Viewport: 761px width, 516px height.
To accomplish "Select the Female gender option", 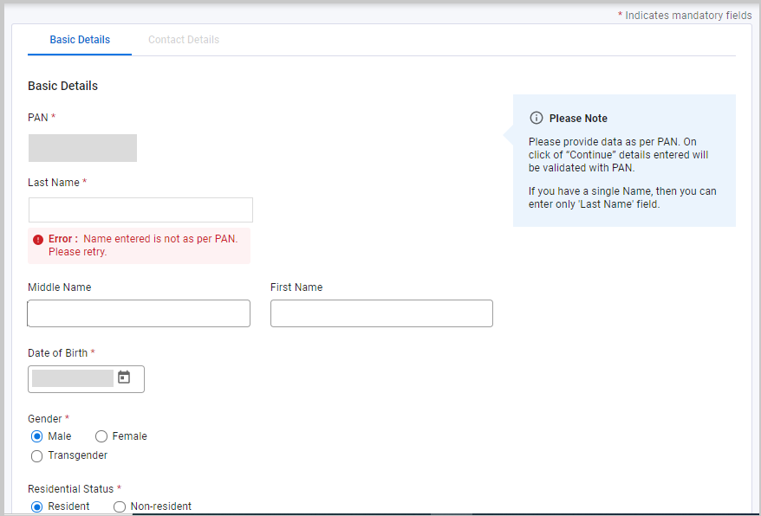I will (x=101, y=436).
